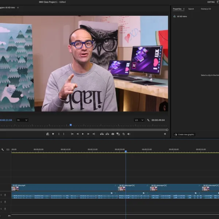Click the Create new graphic button

[184, 134]
